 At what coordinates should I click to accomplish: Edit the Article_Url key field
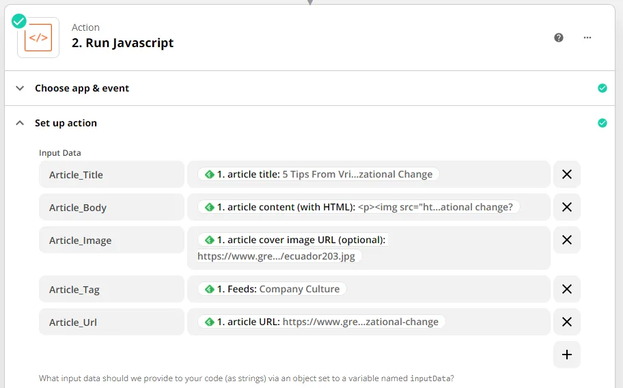click(x=111, y=322)
